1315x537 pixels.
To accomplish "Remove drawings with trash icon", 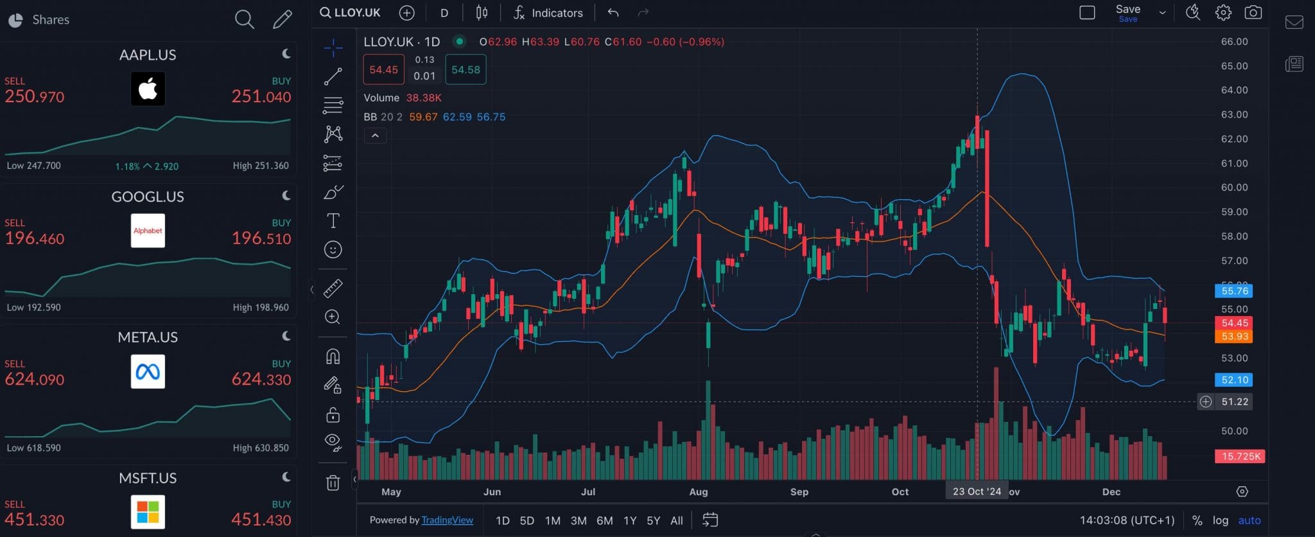I will click(x=333, y=482).
